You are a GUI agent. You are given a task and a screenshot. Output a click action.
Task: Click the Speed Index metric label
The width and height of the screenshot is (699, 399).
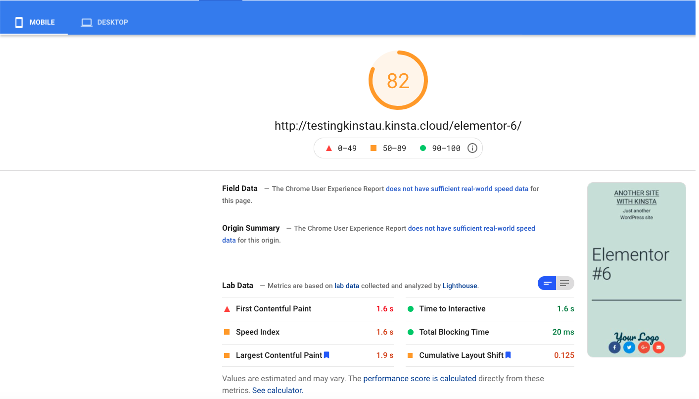[x=258, y=332]
